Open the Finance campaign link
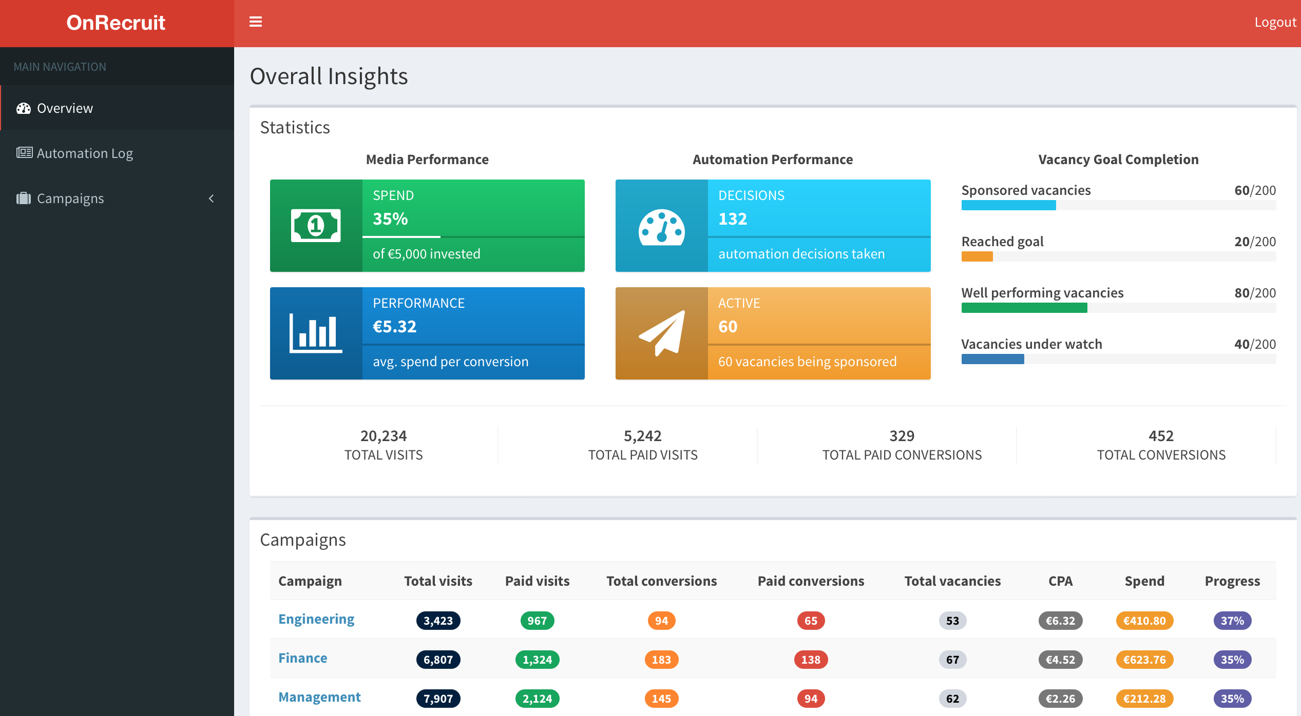This screenshot has height=716, width=1301. pyautogui.click(x=302, y=658)
